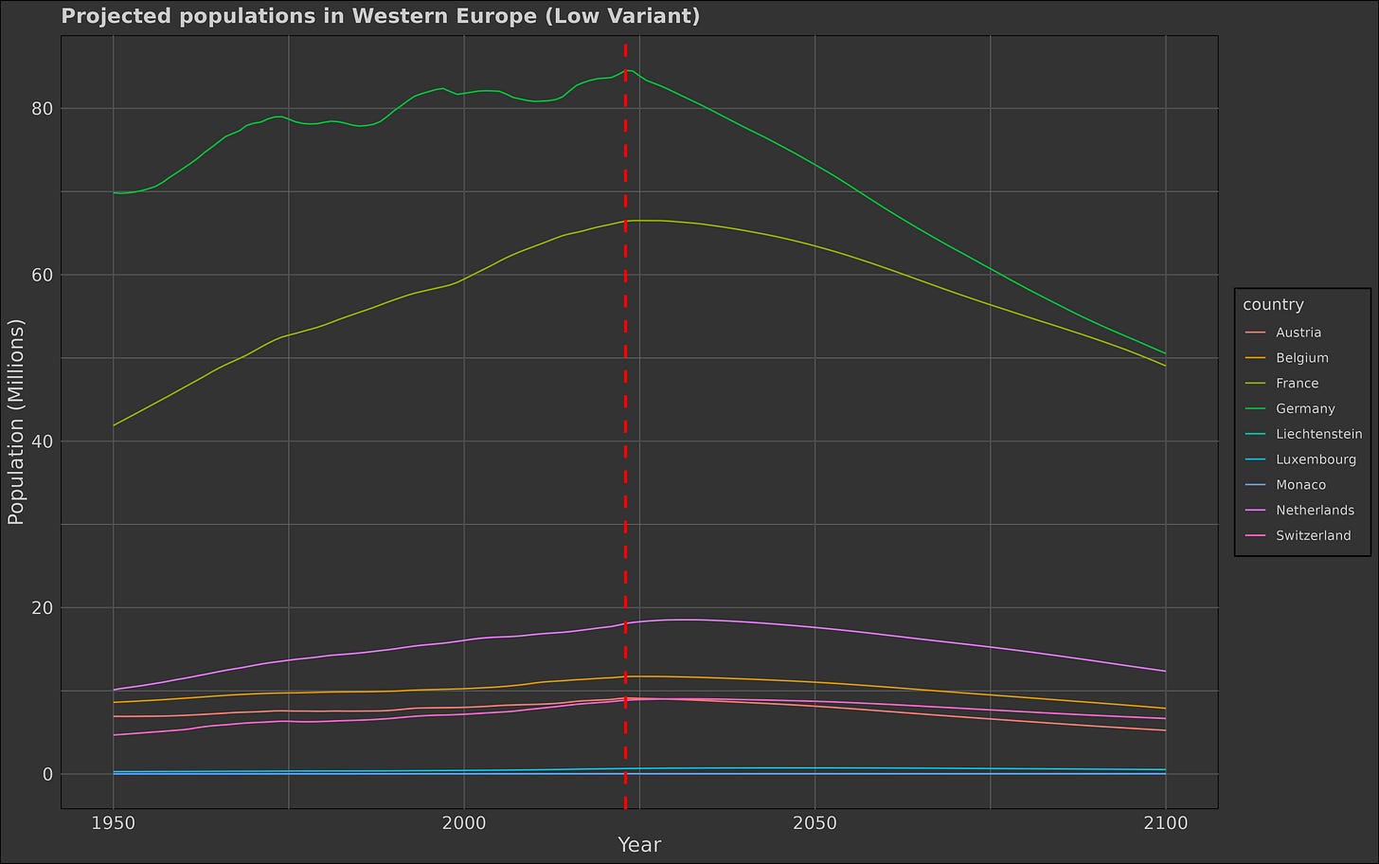Click the 'Year' x-axis label
Viewport: 1379px width, 864px height.
point(639,845)
